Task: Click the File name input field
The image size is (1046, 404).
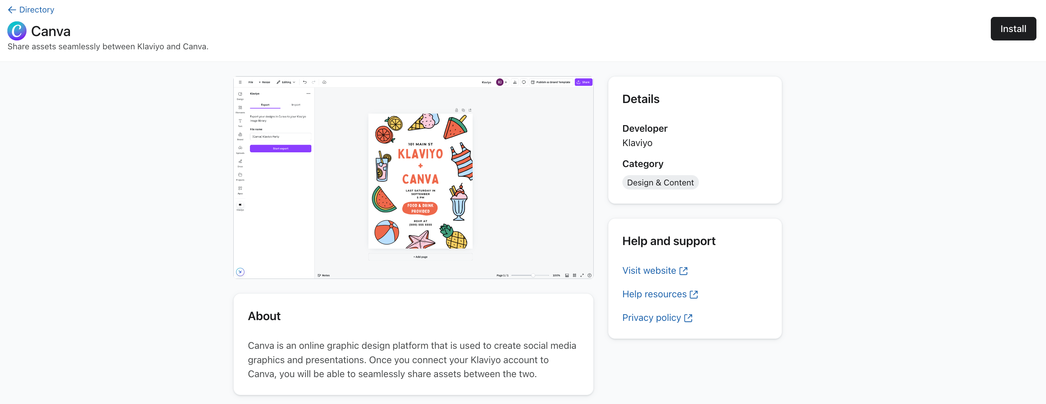Action: tap(280, 137)
